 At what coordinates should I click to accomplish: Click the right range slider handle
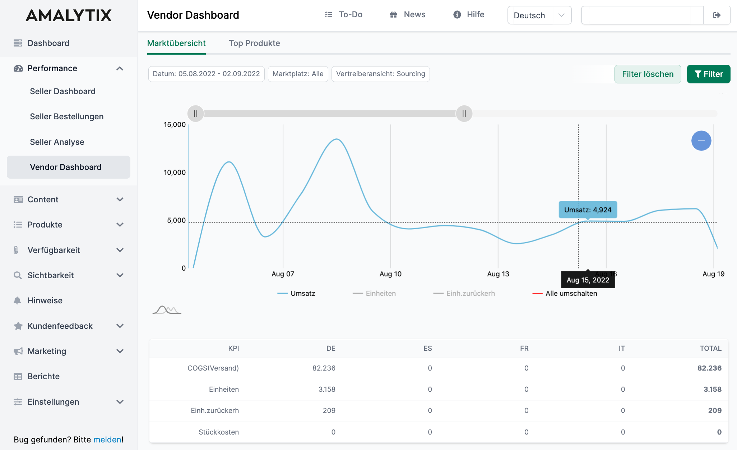tap(464, 114)
